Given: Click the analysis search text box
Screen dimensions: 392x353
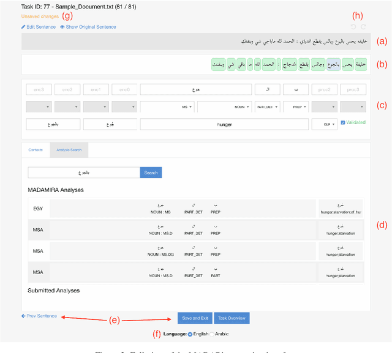Looking at the screenshot, I should [84, 173].
